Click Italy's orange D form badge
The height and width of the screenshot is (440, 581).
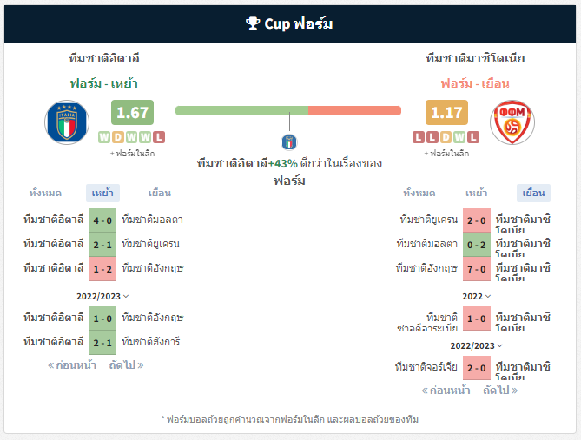point(118,137)
